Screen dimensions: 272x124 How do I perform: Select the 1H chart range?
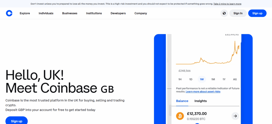pyautogui.click(x=180, y=79)
